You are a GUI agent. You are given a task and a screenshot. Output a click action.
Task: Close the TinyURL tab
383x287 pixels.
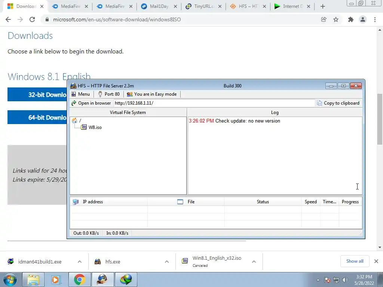pyautogui.click(x=220, y=7)
